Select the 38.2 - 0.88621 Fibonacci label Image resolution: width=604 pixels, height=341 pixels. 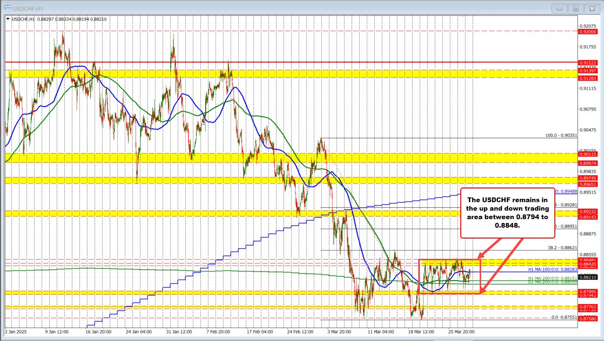561,247
